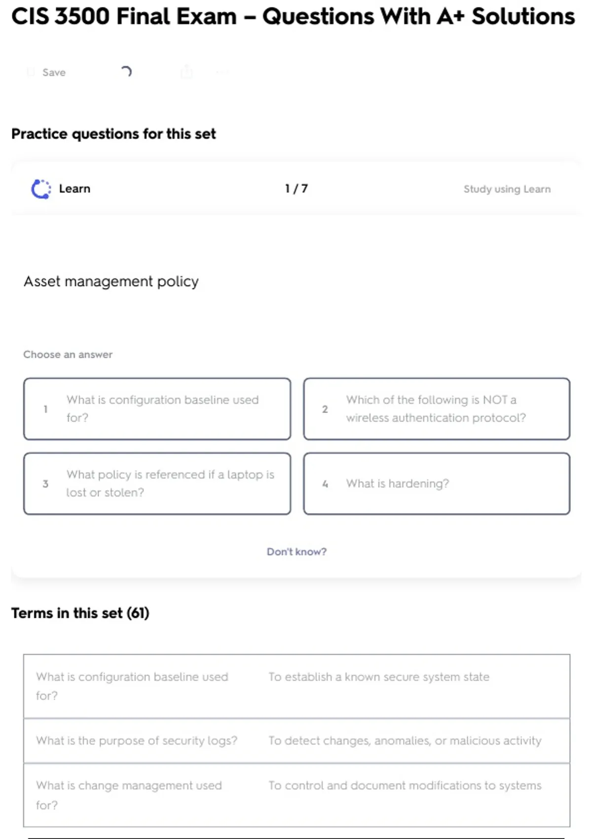The height and width of the screenshot is (839, 592).
Task: Click the 'change management' term row
Action: pyautogui.click(x=296, y=795)
